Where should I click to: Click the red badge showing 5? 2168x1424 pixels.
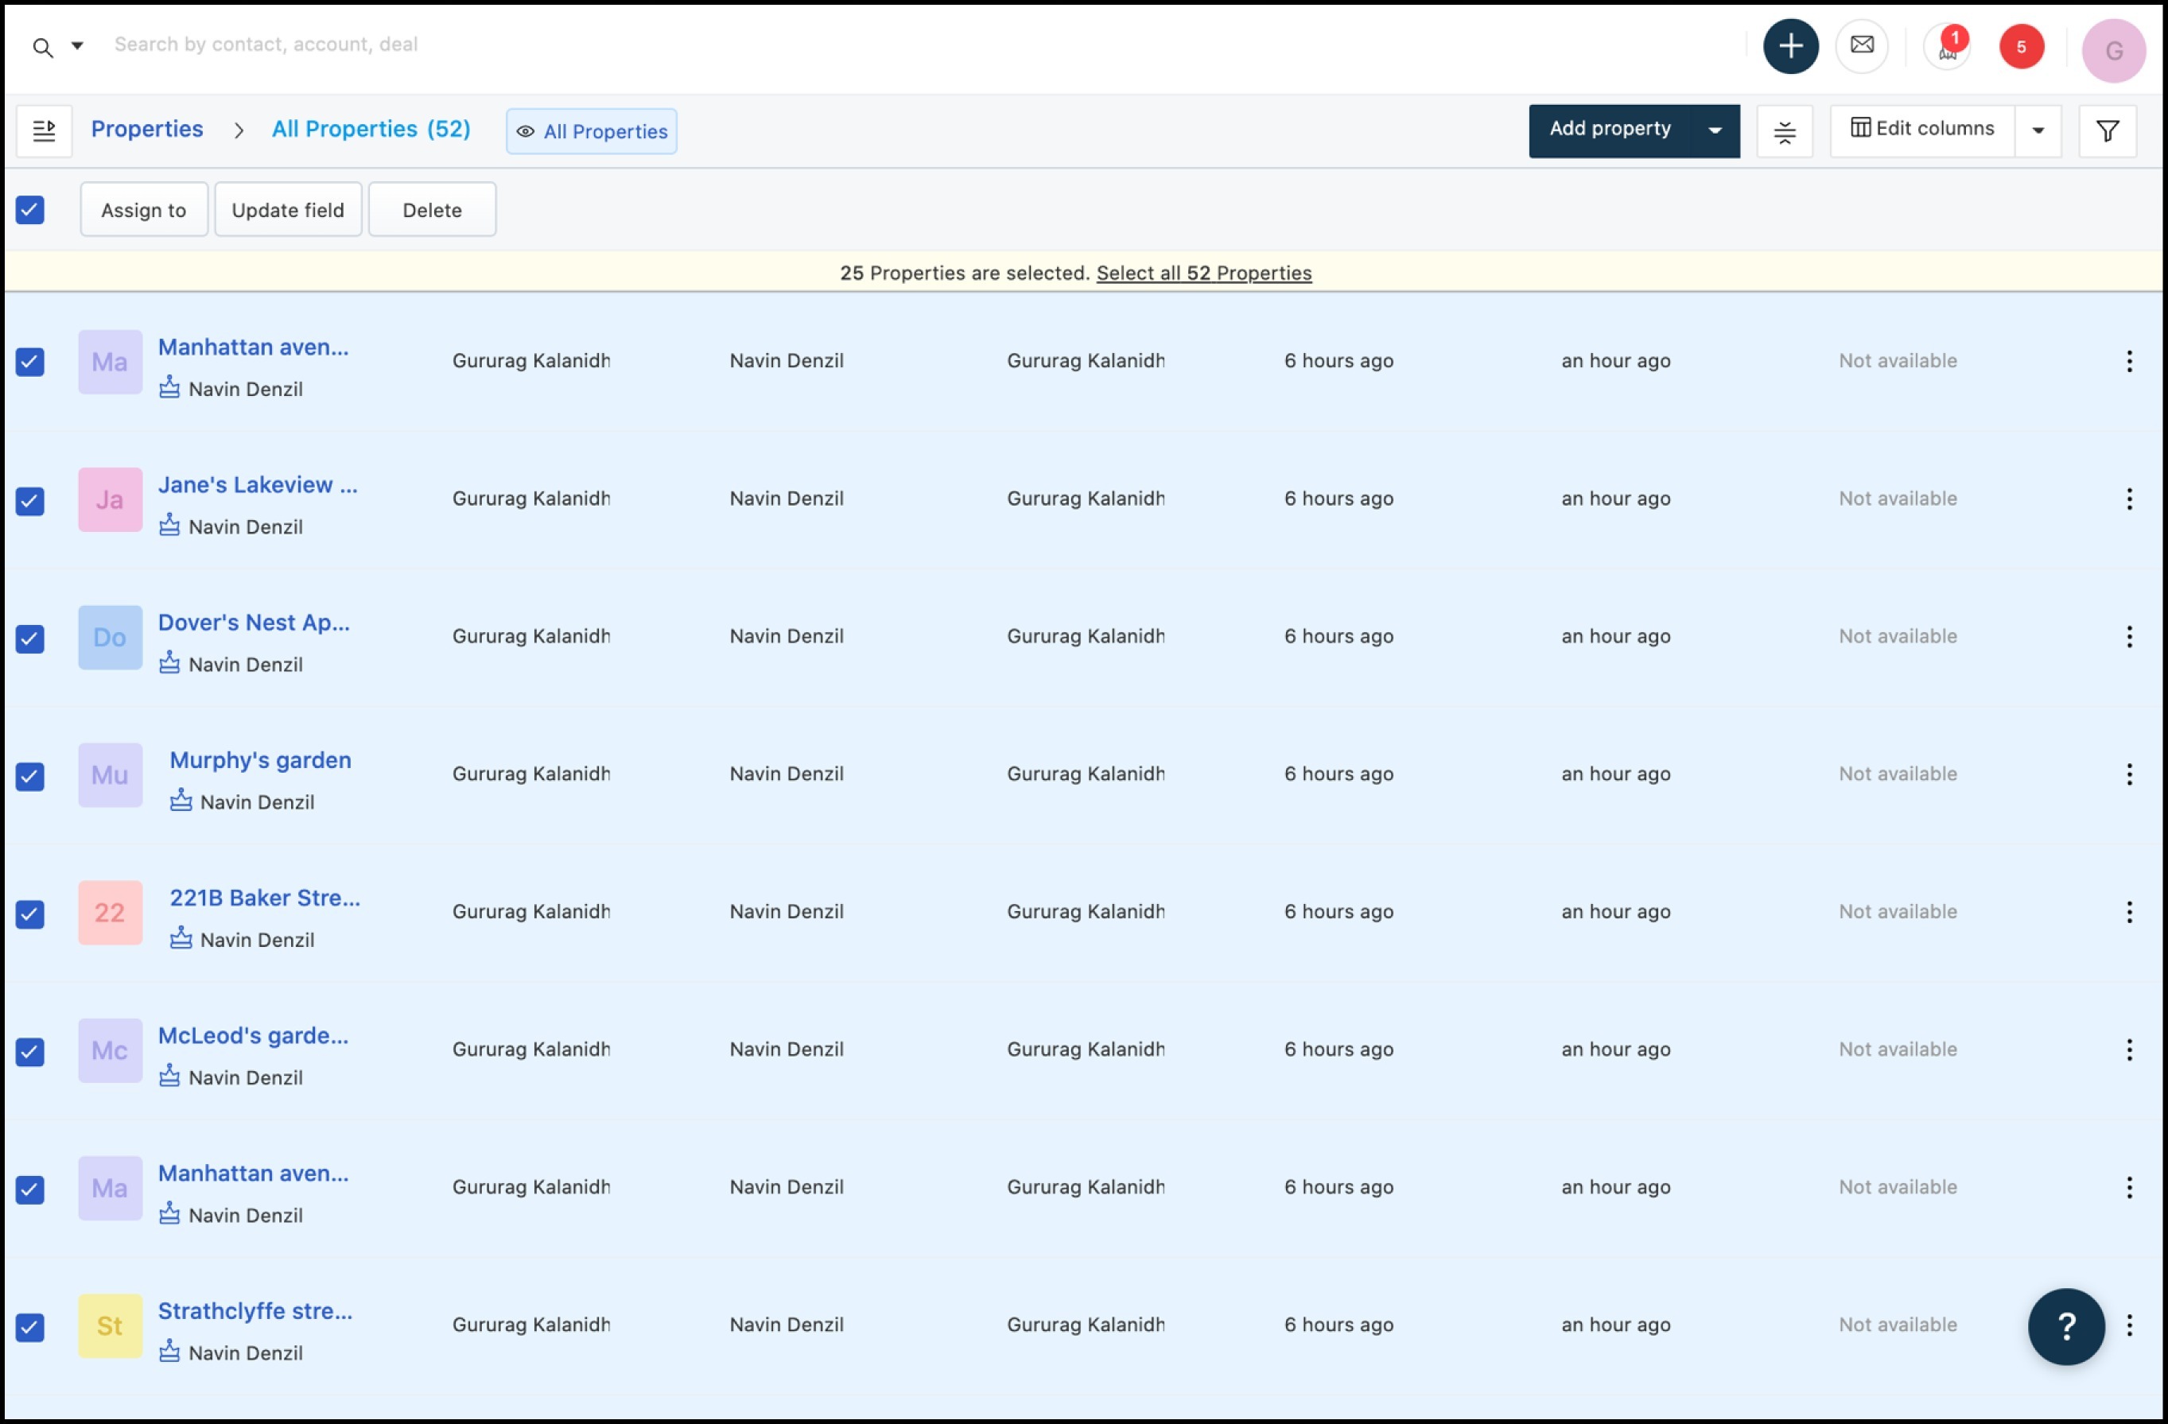click(x=2020, y=48)
